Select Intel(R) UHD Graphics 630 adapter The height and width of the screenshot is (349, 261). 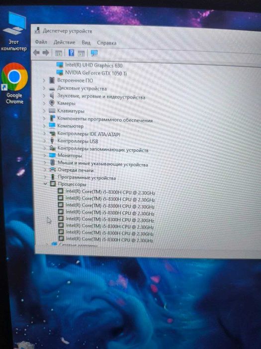(93, 65)
